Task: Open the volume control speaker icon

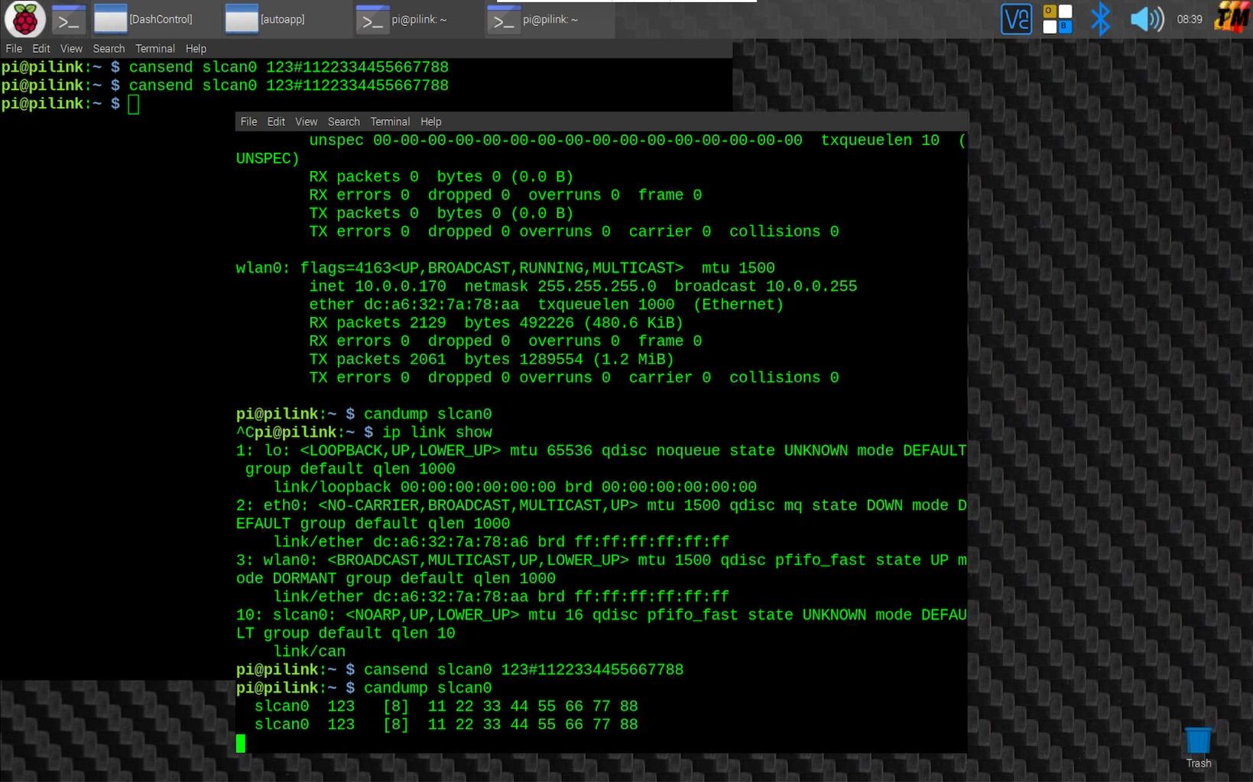Action: 1147,19
